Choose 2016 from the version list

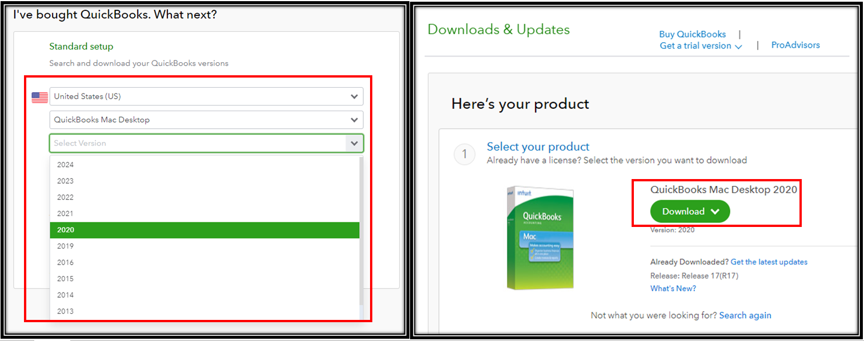tap(204, 262)
